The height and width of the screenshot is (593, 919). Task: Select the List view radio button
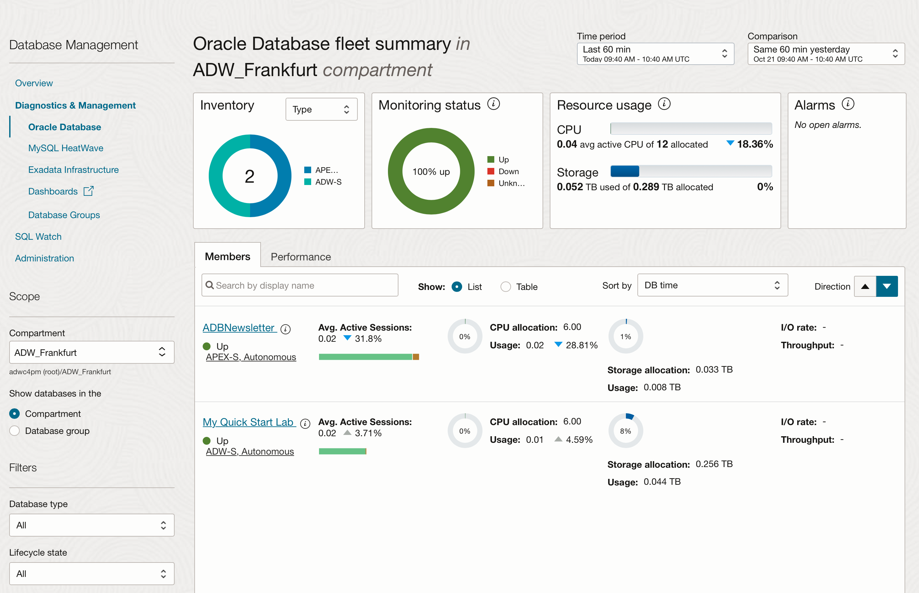(x=457, y=286)
